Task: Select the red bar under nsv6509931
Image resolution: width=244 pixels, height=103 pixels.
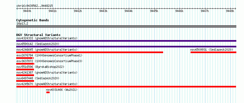Action: click(213, 52)
